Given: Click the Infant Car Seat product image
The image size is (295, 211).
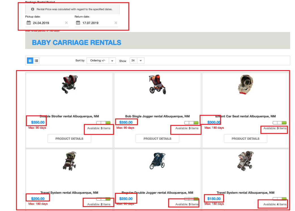Looking at the screenshot, I should click(245, 85).
